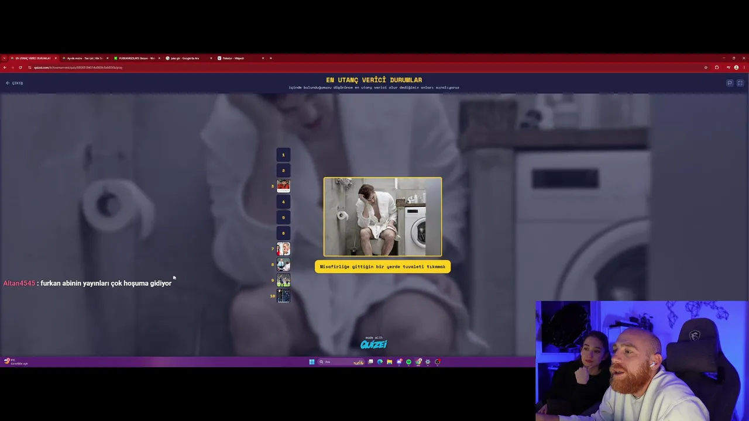
Task: Click the browser forward arrow
Action: pos(12,67)
